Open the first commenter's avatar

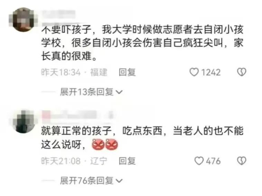[x=23, y=20]
